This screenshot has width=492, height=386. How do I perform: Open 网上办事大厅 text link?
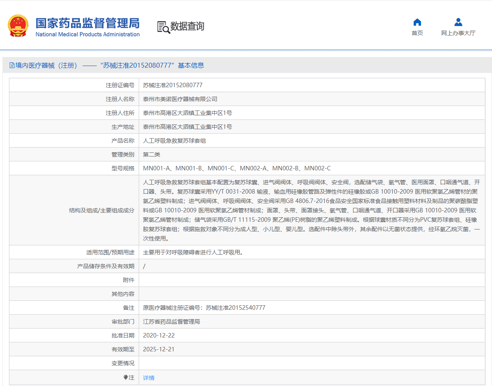coord(458,33)
